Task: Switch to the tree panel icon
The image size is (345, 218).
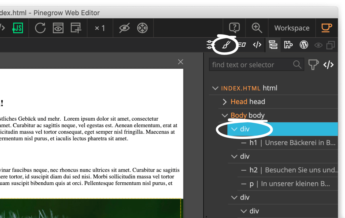Action: (273, 45)
